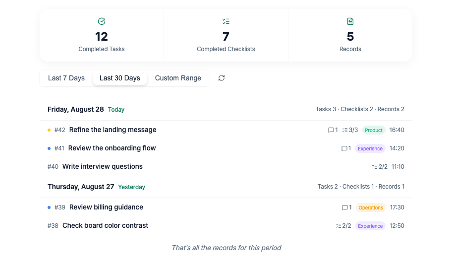The width and height of the screenshot is (452, 273).
Task: Click the comment icon on Review billing guidance
Action: 345,207
